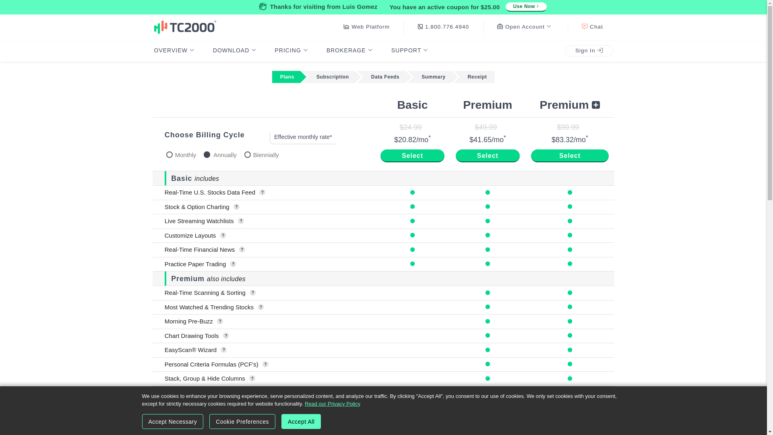The width and height of the screenshot is (773, 435).
Task: Open help for Live Streaming Watchlists
Action: (x=241, y=221)
